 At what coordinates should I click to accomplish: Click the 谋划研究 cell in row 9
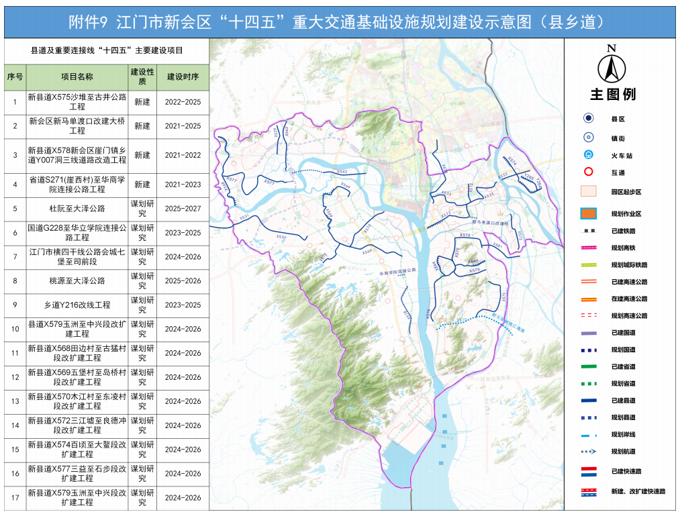142,305
